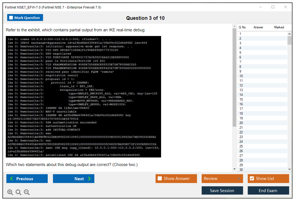This screenshot has width=296, height=202.
Task: Enable the Show Answer checkbox
Action: 160,179
